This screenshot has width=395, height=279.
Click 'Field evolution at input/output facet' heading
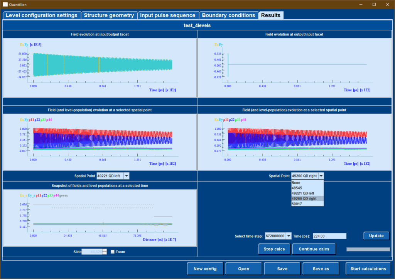(x=100, y=34)
